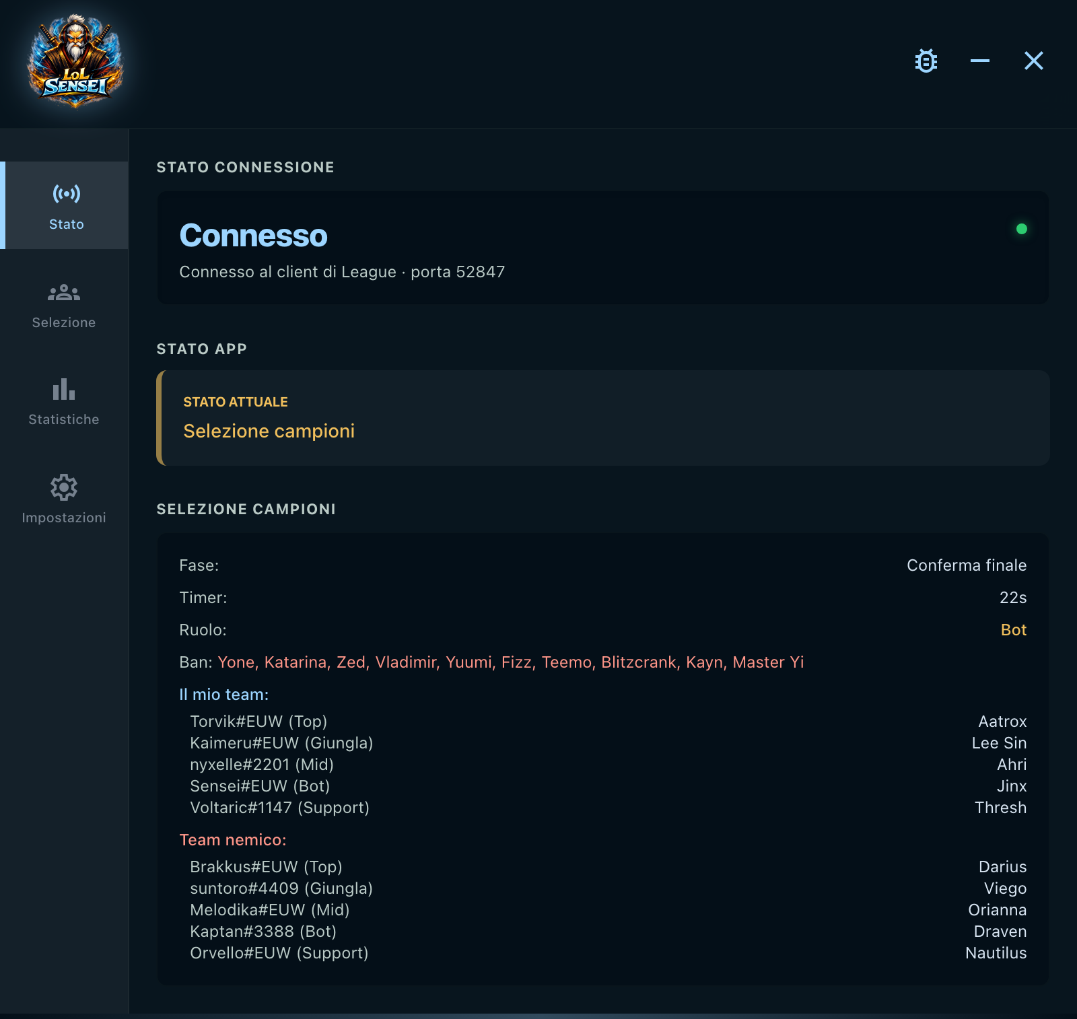Viewport: 1077px width, 1019px height.
Task: Minimize the LoL Sensei window
Action: pos(980,61)
